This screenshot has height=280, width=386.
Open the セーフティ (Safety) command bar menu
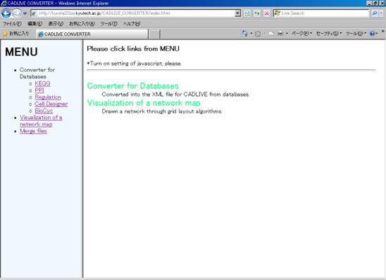tap(329, 34)
